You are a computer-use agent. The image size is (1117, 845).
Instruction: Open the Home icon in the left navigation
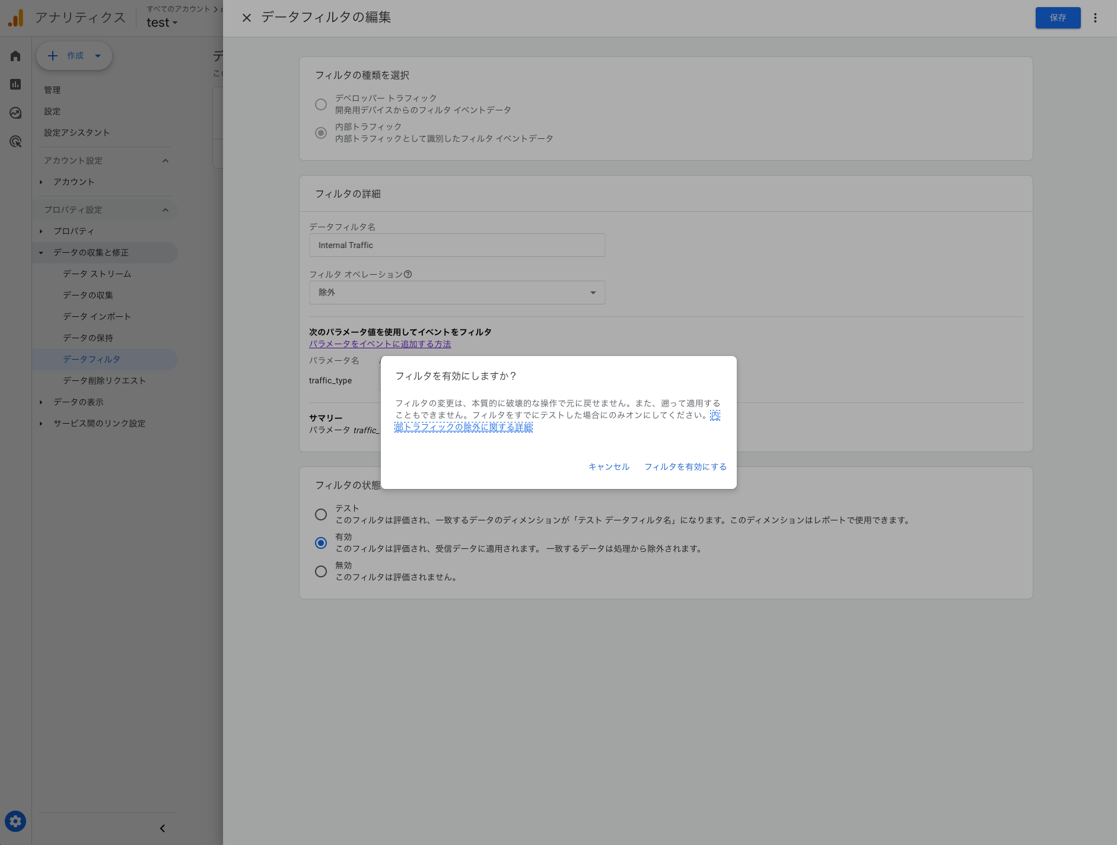15,55
